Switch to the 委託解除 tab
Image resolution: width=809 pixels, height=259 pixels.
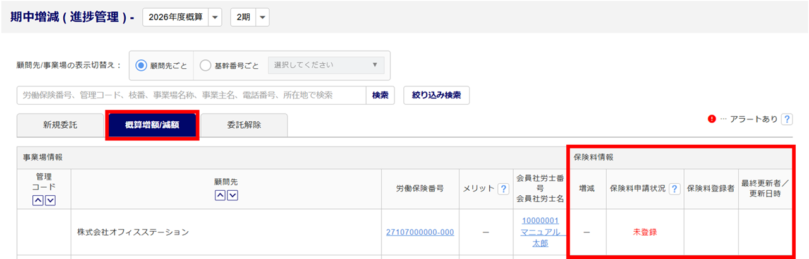point(244,125)
